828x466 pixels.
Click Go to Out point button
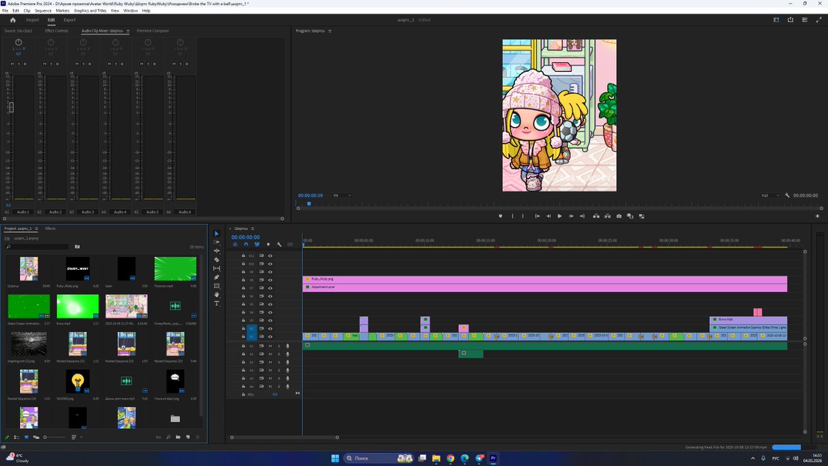[x=583, y=216]
